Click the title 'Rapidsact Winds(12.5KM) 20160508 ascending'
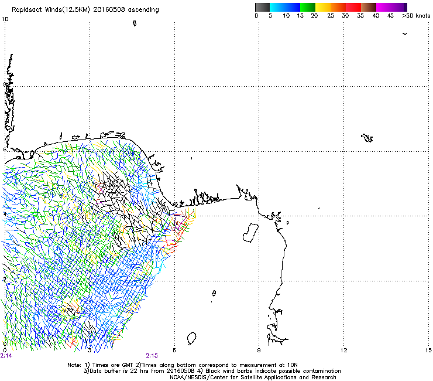Image resolution: width=433 pixels, height=381 pixels. pyautogui.click(x=85, y=10)
